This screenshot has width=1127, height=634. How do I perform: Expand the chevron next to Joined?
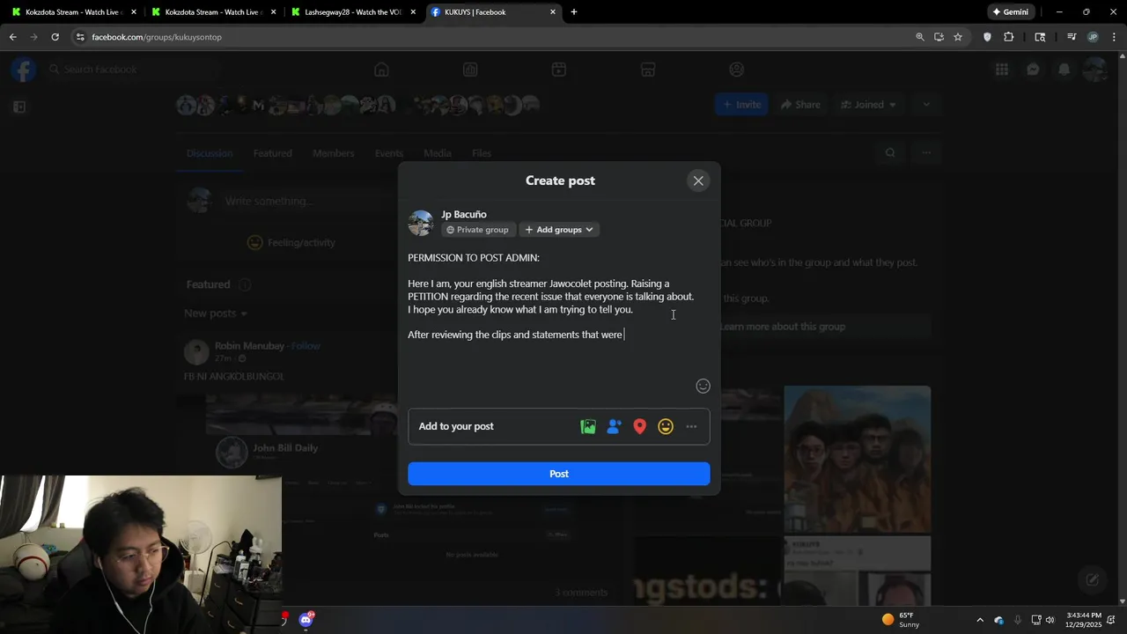926,105
